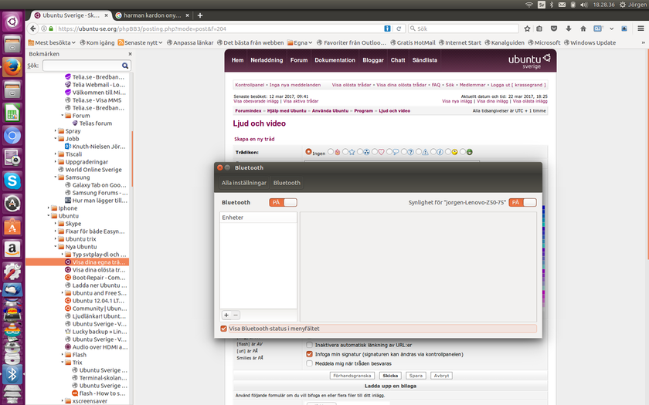Viewport: 649px width, 405px height.
Task: Open the Wi-Fi network indicator
Action: click(x=528, y=5)
